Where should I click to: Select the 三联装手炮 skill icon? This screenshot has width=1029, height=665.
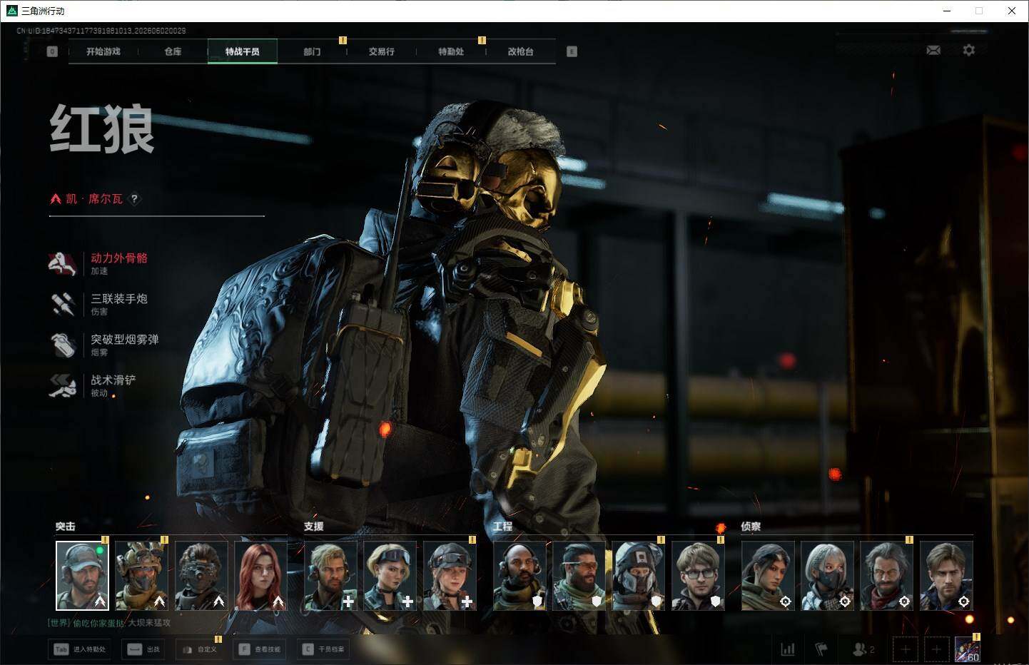tap(63, 305)
